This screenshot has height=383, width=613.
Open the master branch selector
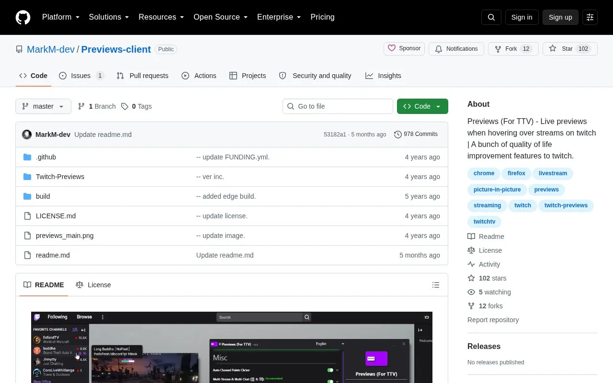(x=43, y=106)
